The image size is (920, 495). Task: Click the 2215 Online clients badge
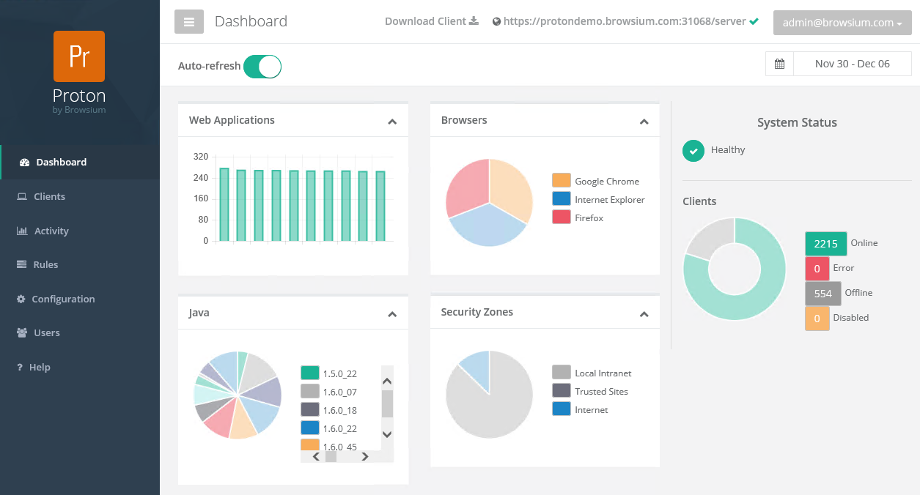click(825, 243)
